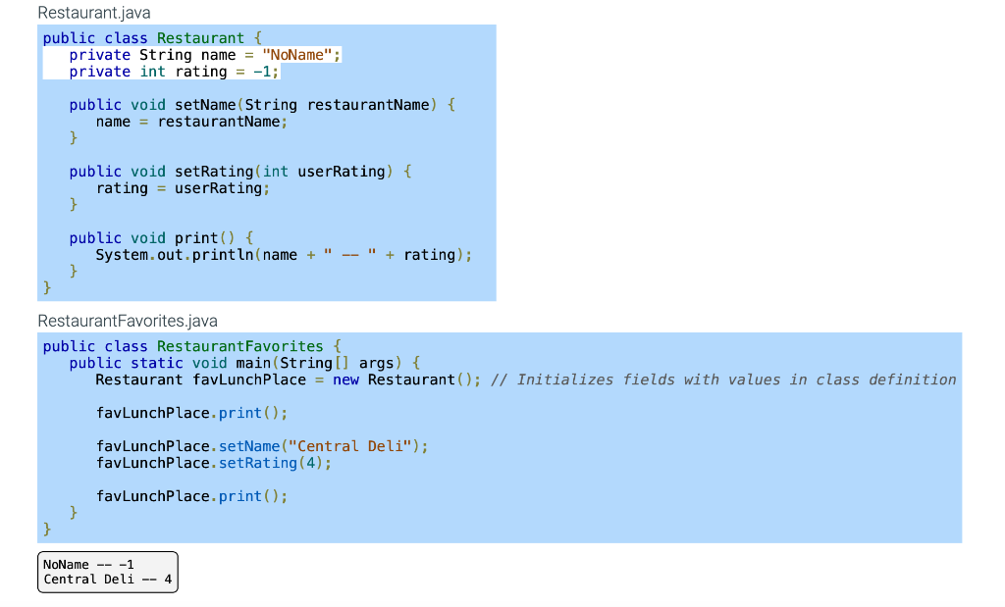Image resolution: width=1005 pixels, height=607 pixels.
Task: Click the line 'private int rating = -1;'
Action: 175,72
